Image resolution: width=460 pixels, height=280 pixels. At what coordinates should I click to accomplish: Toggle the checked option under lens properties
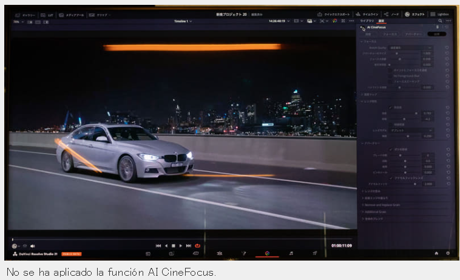[x=390, y=108]
